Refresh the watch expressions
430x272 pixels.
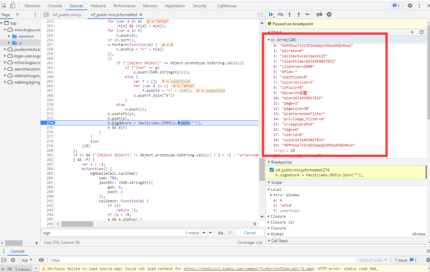point(421,32)
